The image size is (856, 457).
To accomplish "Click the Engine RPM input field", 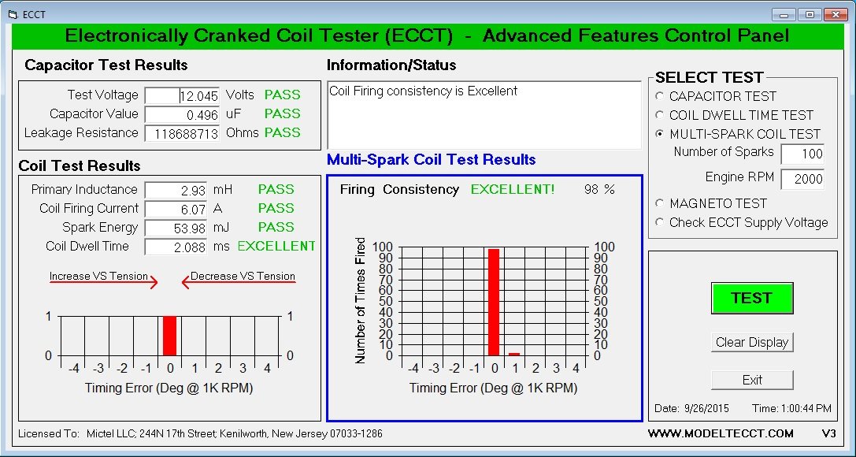I will coord(802,179).
